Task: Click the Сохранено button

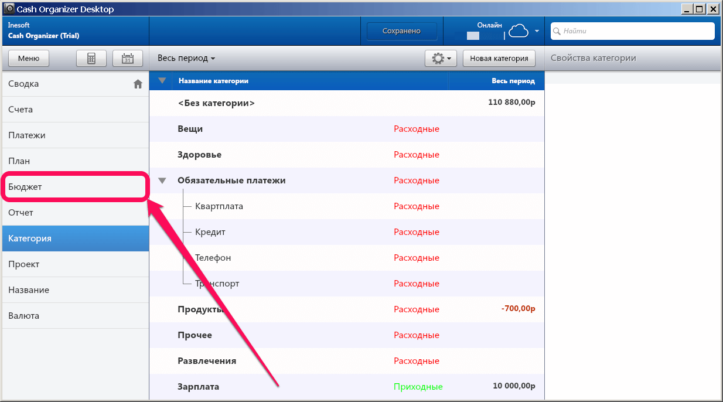Action: click(x=402, y=31)
